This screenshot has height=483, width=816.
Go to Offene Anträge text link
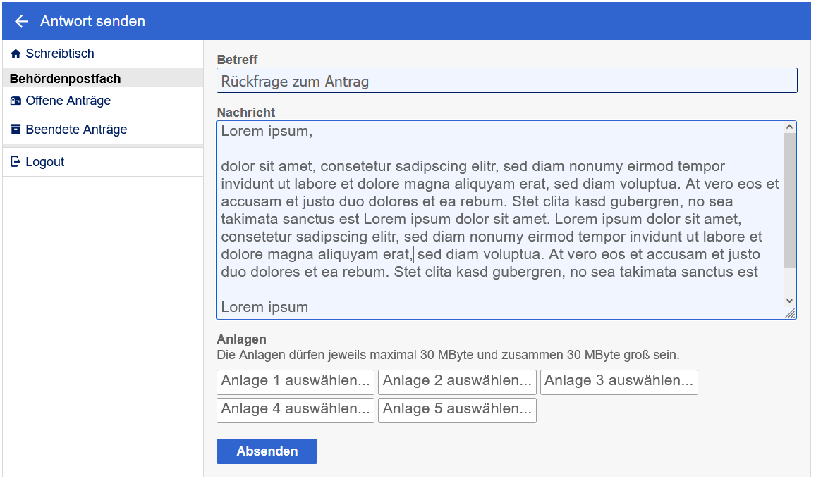click(68, 101)
